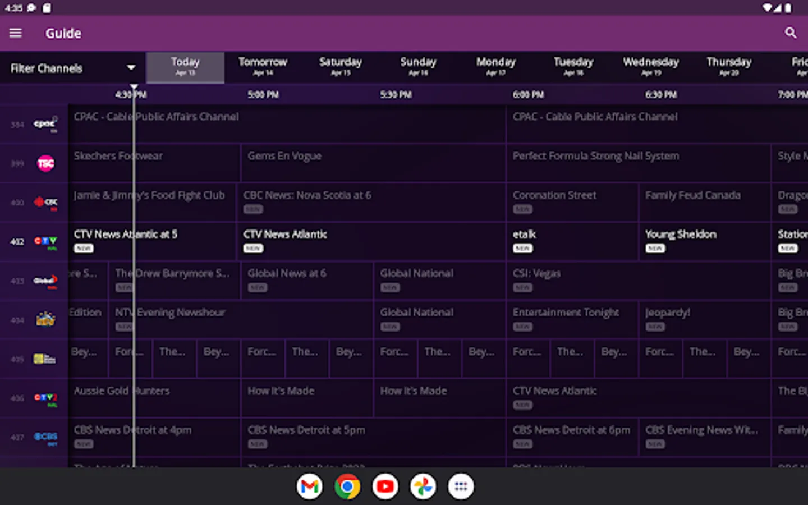Click the 6:00 PM time label
The width and height of the screenshot is (808, 505).
point(528,95)
